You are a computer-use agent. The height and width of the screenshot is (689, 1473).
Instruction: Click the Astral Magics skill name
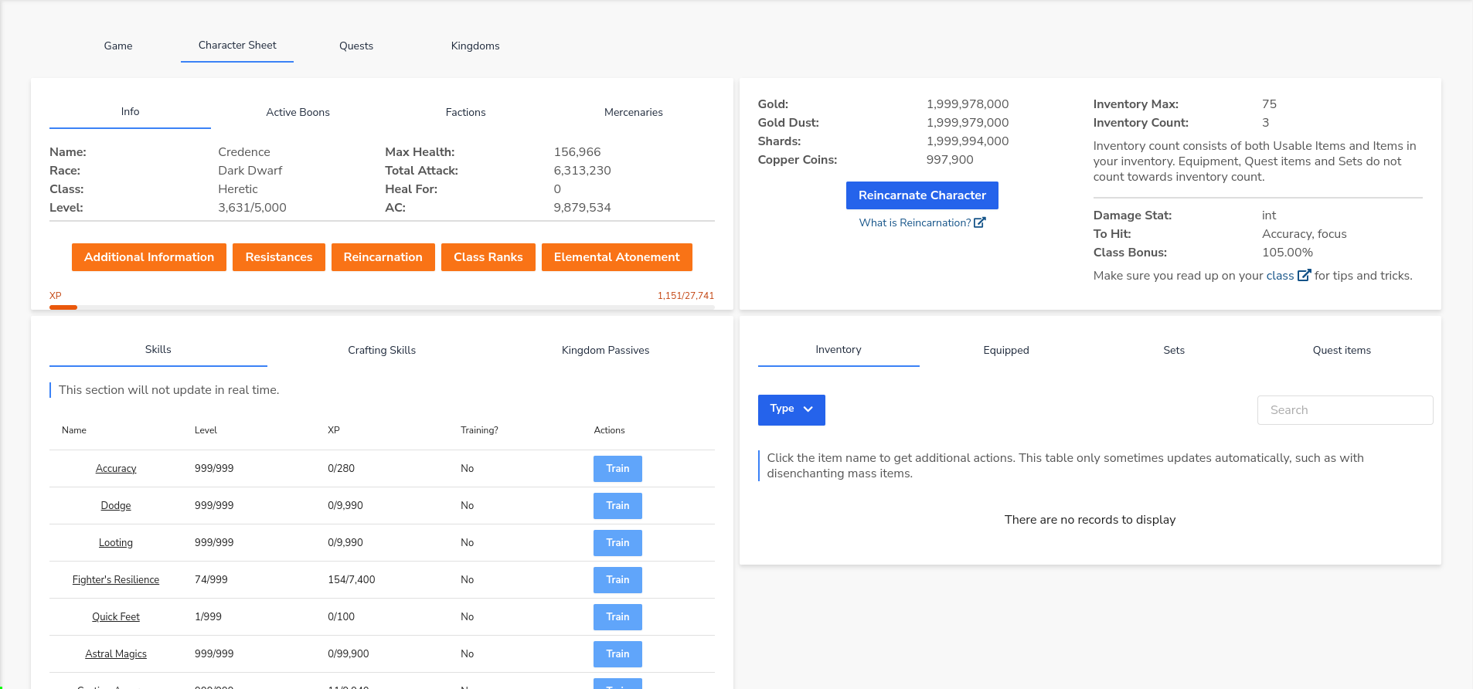pos(116,654)
